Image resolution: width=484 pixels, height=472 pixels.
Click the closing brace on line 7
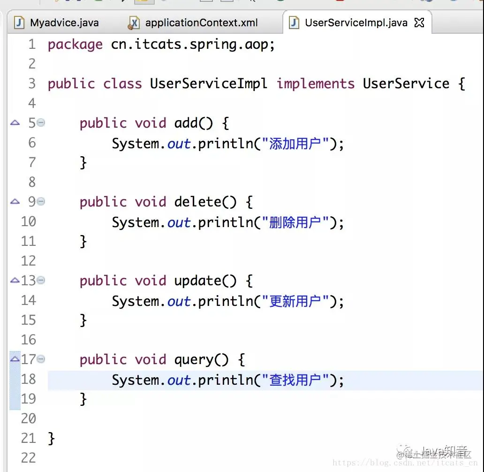pos(83,163)
